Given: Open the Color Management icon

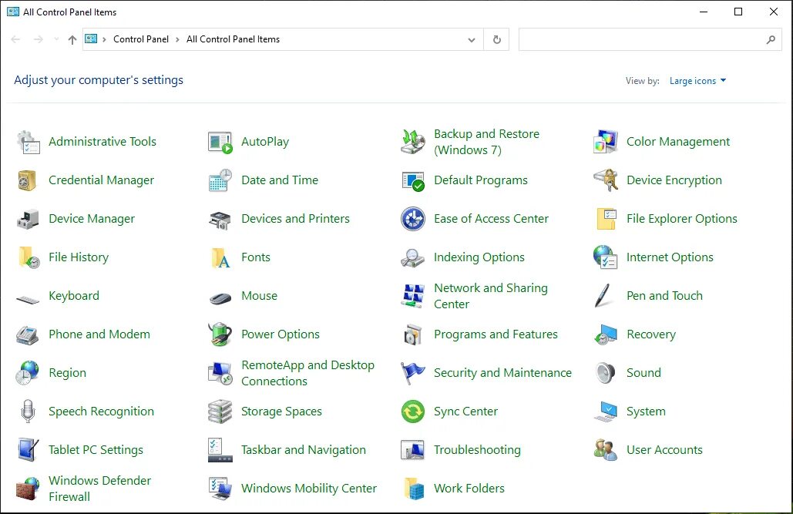Looking at the screenshot, I should click(x=606, y=142).
